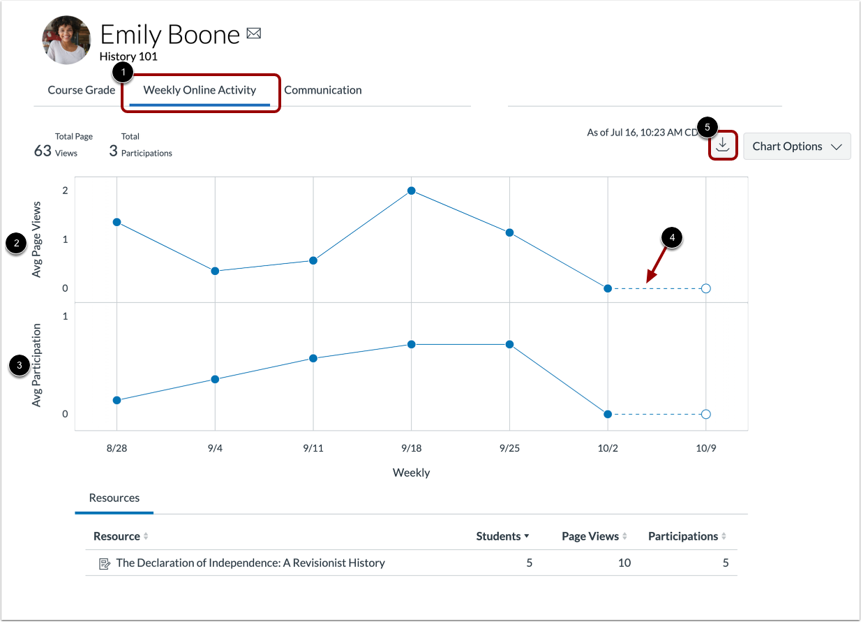Click the Total Page Views count

[x=44, y=150]
